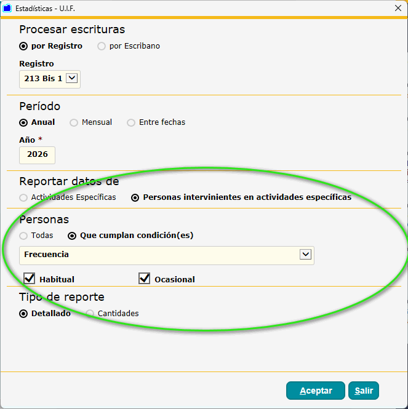Viewport: 408px width, 409px height.
Task: Select 'Todas' under Personas
Action: pyautogui.click(x=24, y=236)
